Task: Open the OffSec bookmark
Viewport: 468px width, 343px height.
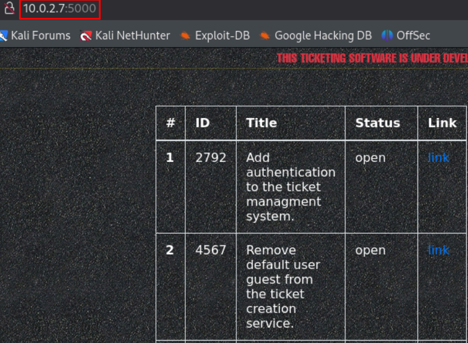Action: click(405, 36)
